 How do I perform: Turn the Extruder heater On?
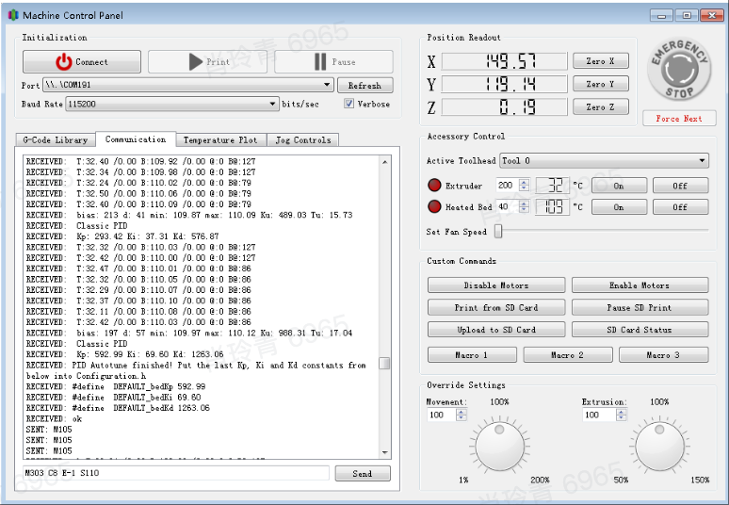pyautogui.click(x=618, y=186)
